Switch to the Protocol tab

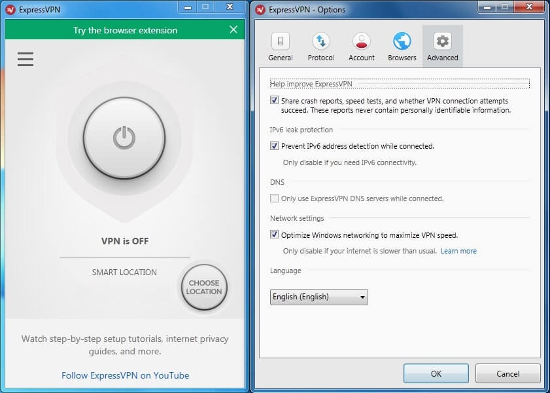point(321,47)
